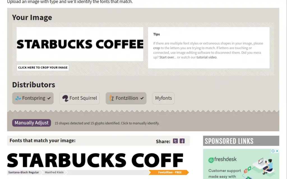Click the '15 shapes detected' status text
Screen dimensions: 287x179
click(x=107, y=123)
